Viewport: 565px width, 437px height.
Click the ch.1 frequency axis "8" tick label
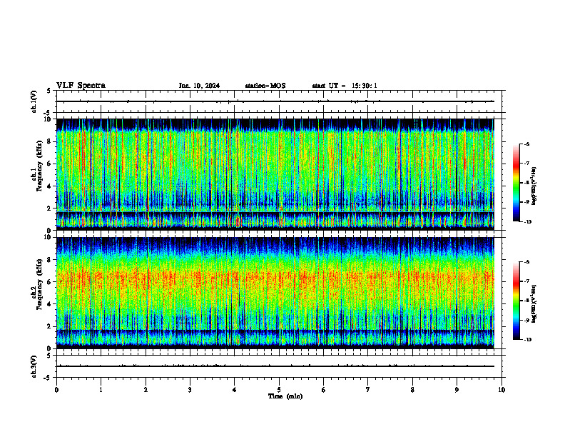coord(50,141)
